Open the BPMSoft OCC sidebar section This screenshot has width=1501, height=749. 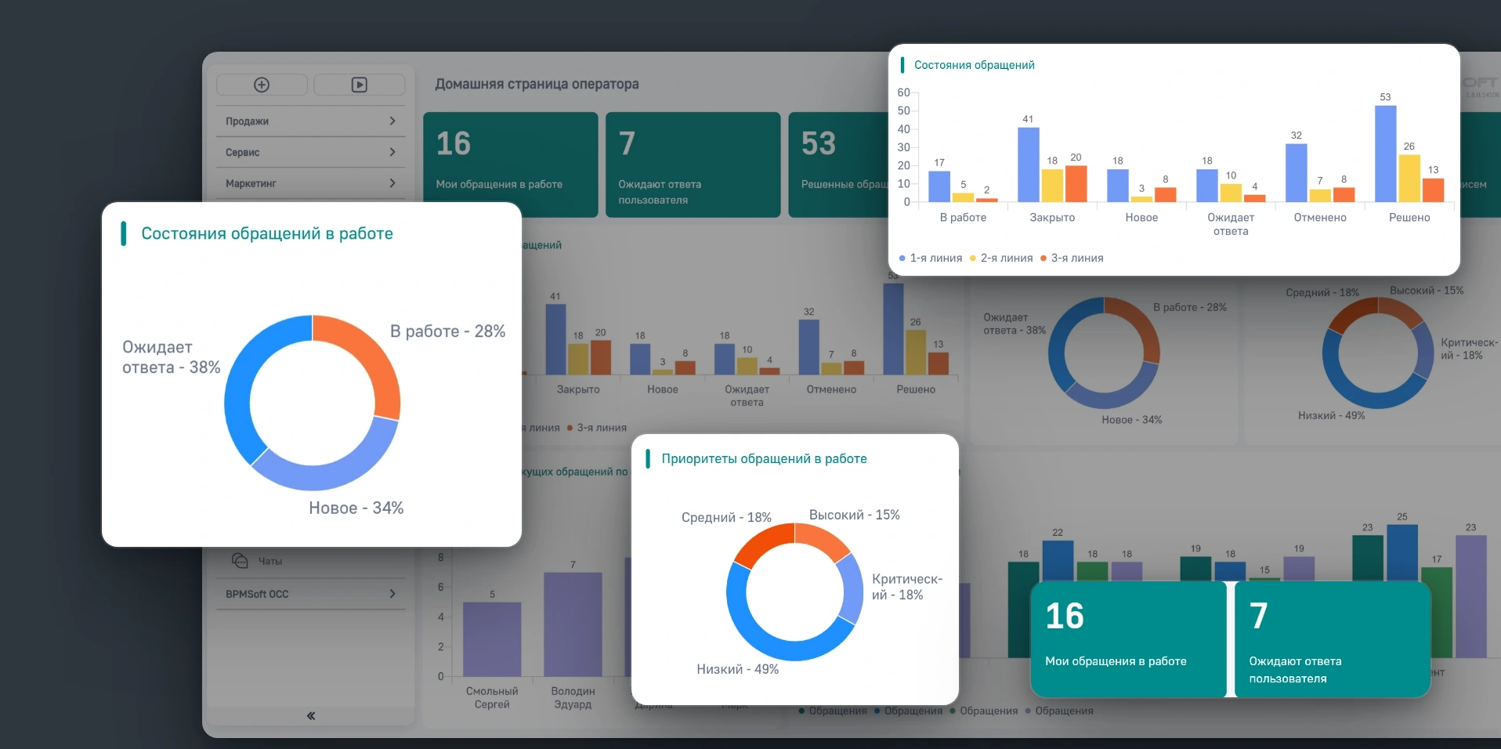(311, 594)
